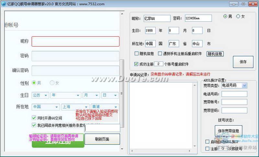
Task: Expand the 公历 calendar type dropdown
Action: click(40, 95)
